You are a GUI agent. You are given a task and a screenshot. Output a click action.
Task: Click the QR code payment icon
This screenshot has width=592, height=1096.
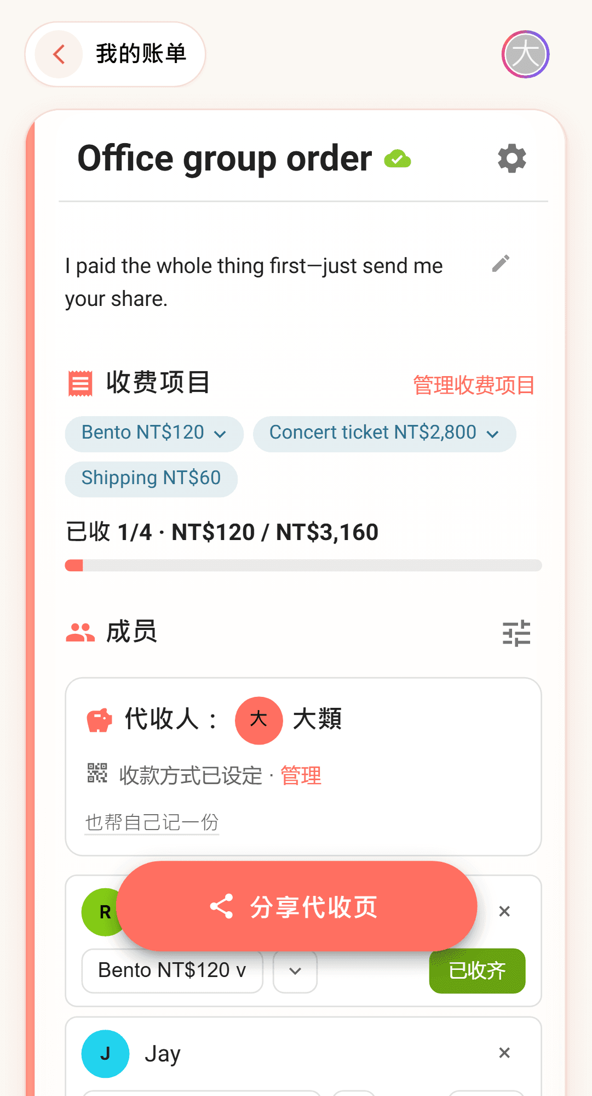97,773
